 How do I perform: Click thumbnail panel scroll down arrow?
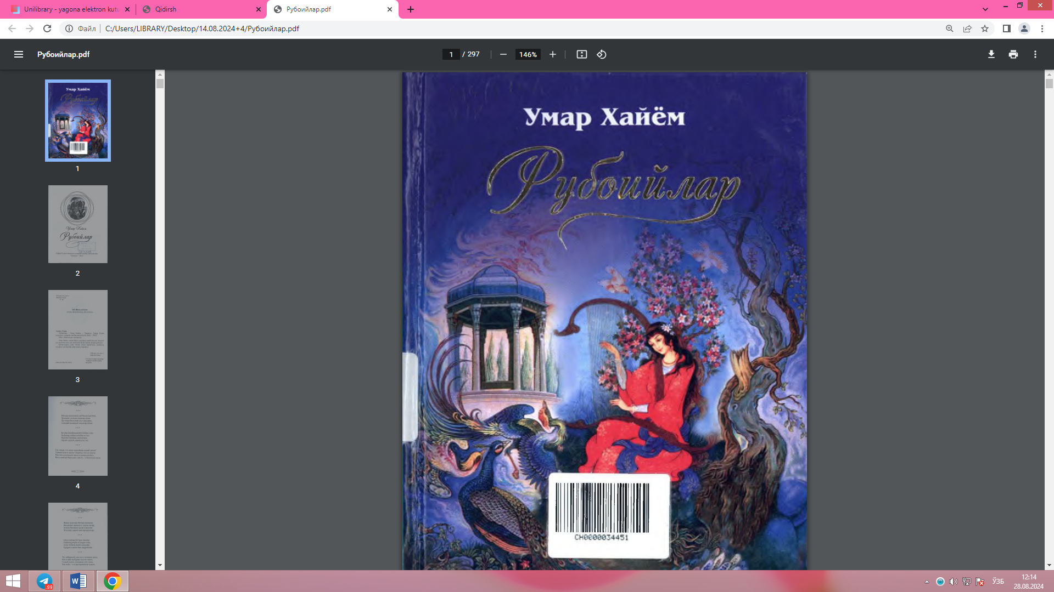(160, 565)
